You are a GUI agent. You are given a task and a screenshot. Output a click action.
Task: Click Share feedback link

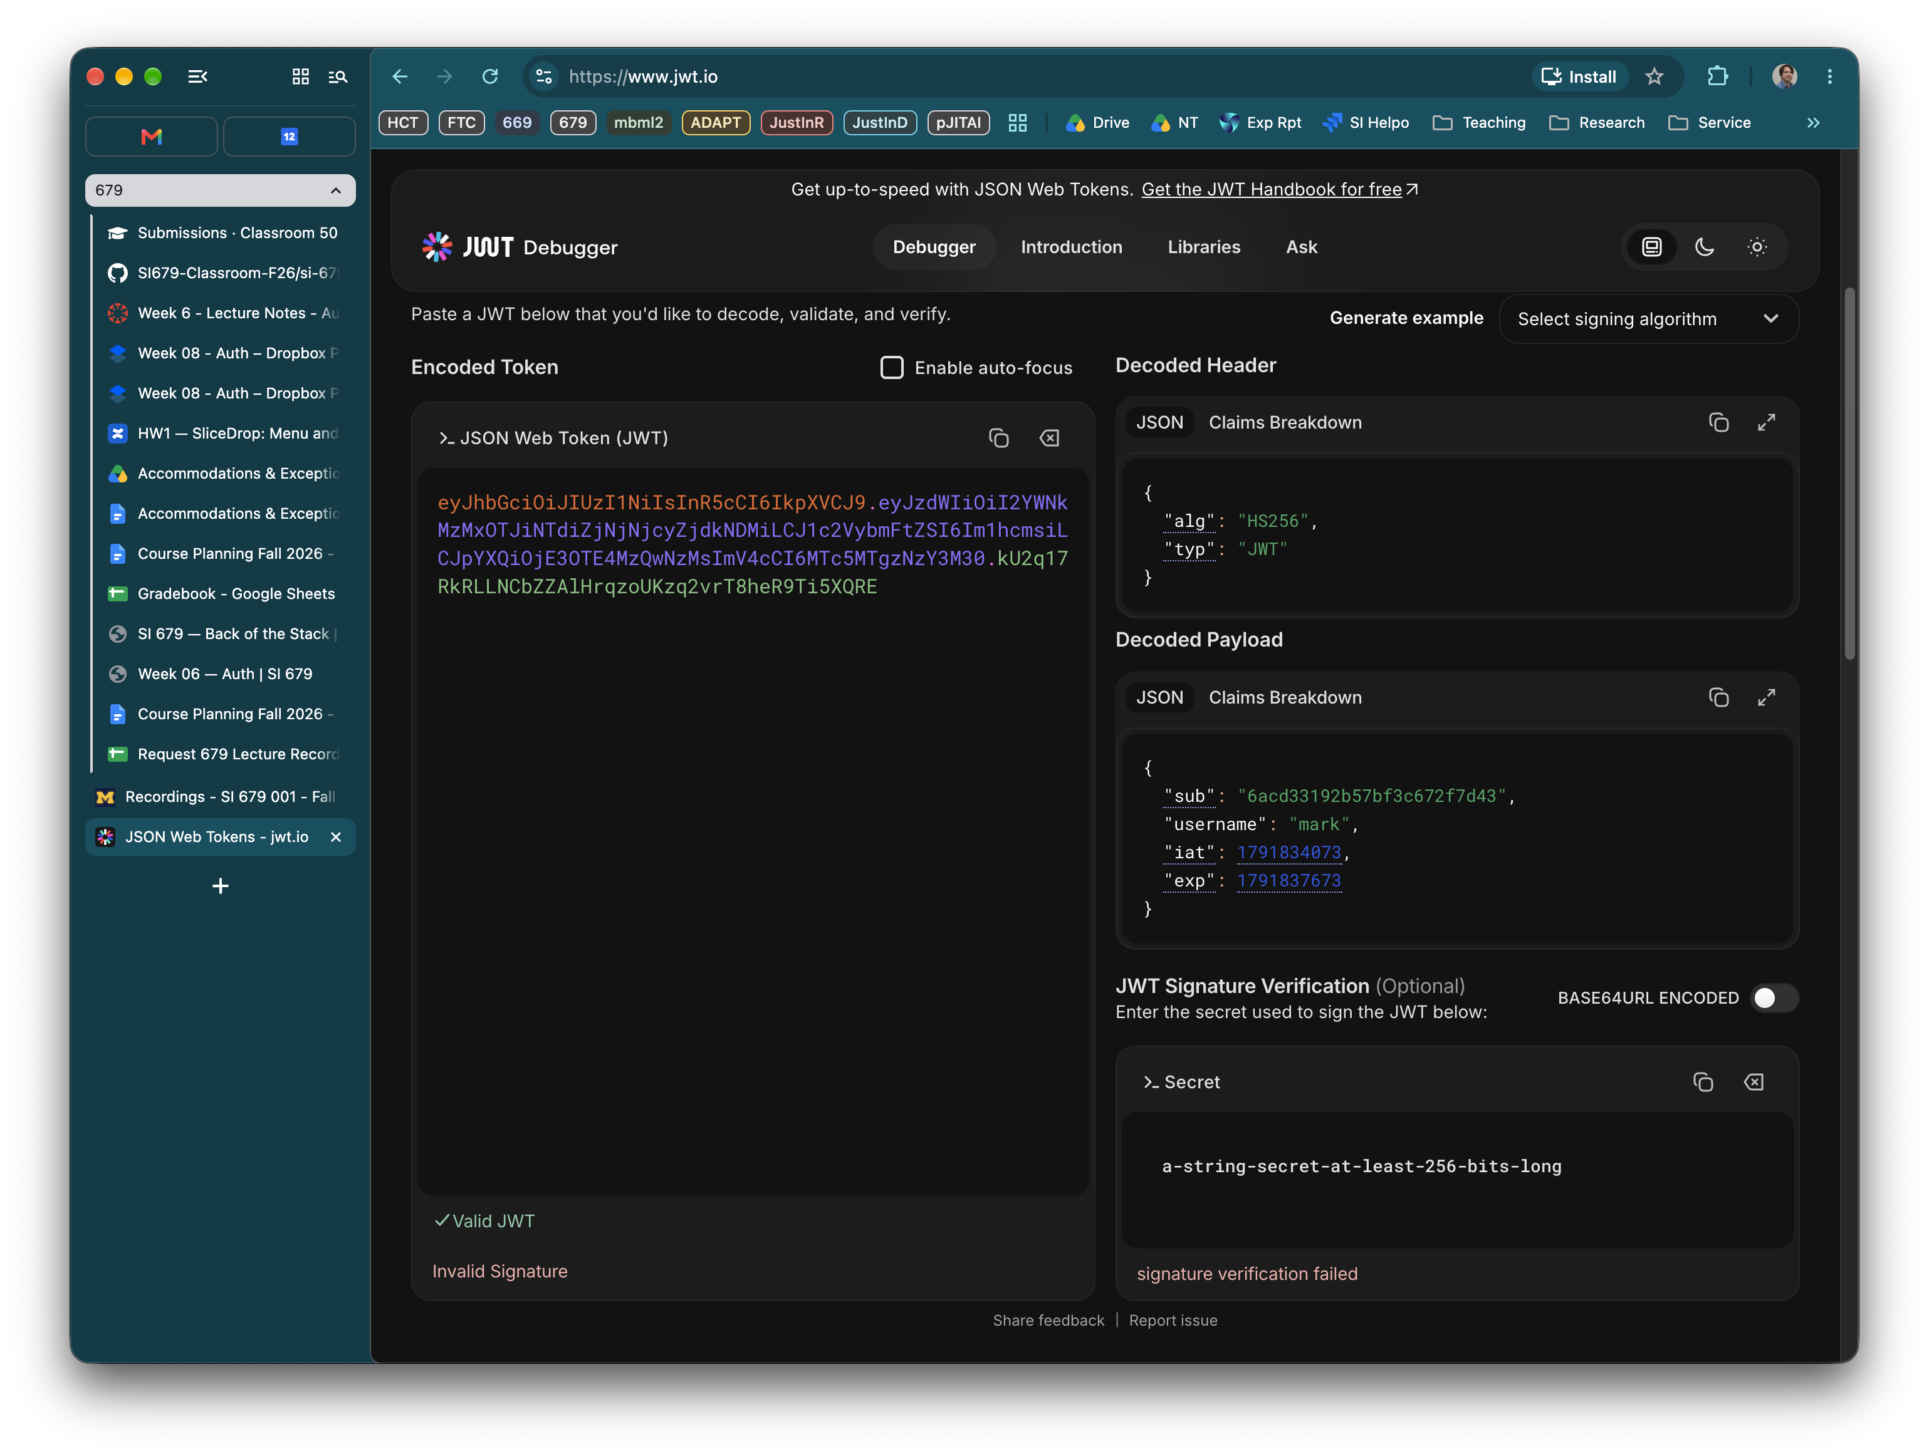point(1048,1320)
